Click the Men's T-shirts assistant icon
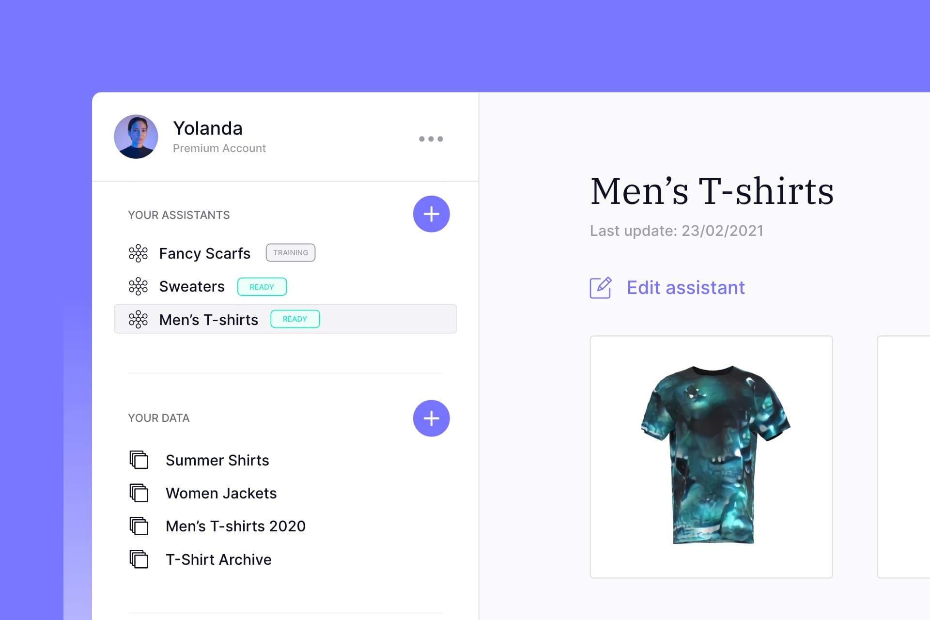This screenshot has height=620, width=930. 139,320
